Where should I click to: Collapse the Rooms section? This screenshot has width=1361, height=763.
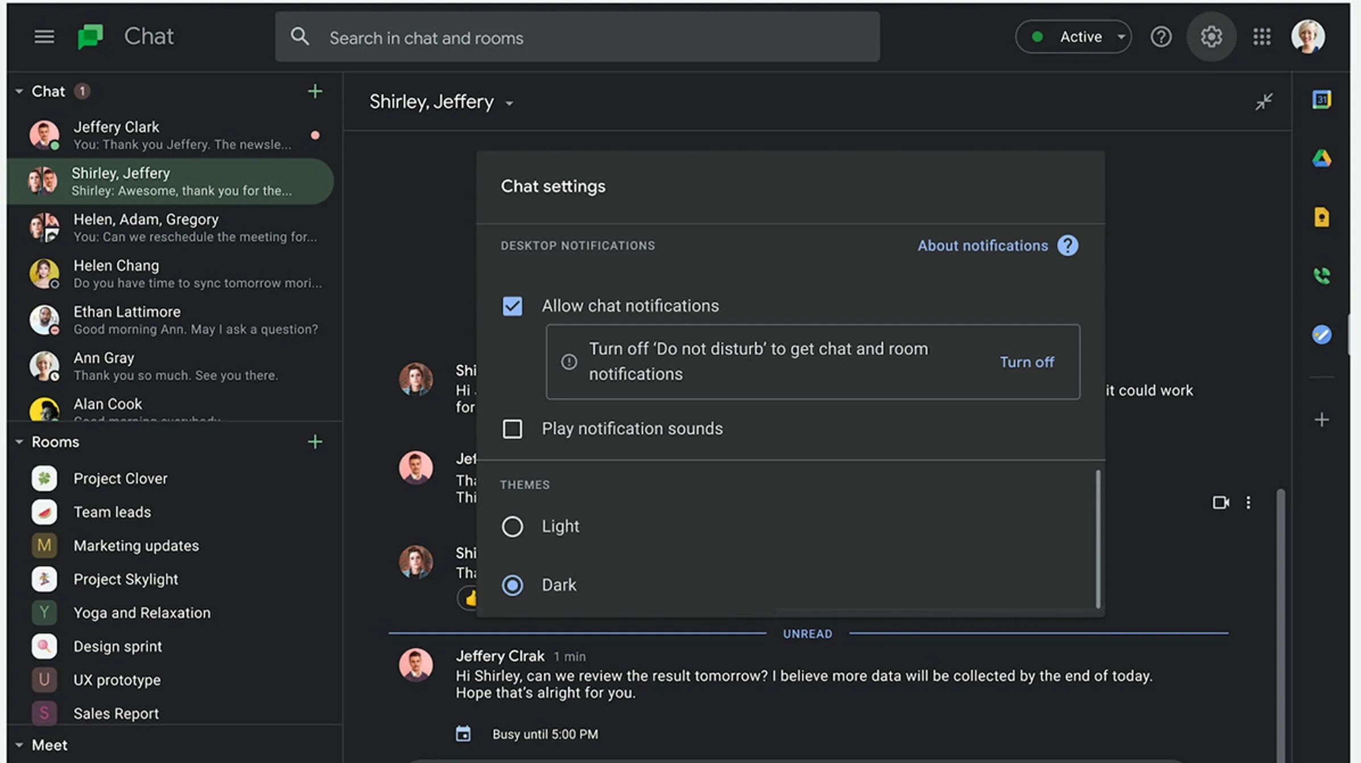pyautogui.click(x=19, y=442)
